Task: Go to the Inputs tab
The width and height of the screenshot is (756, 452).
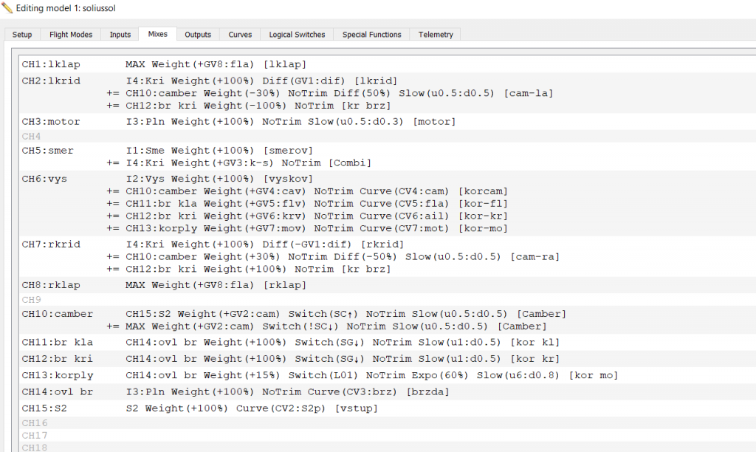Action: (120, 35)
